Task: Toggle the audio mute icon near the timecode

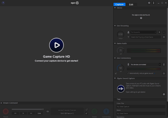Action: click(86, 113)
